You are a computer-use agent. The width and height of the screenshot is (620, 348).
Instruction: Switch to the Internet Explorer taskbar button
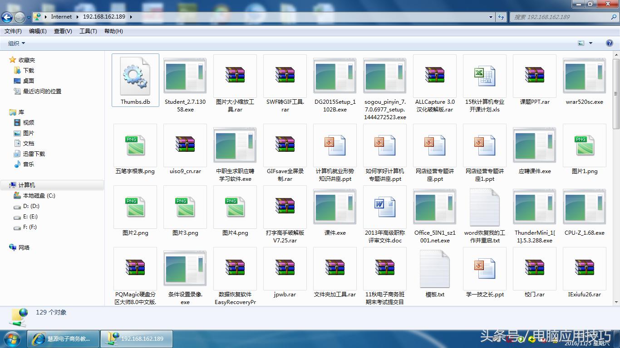pos(63,338)
